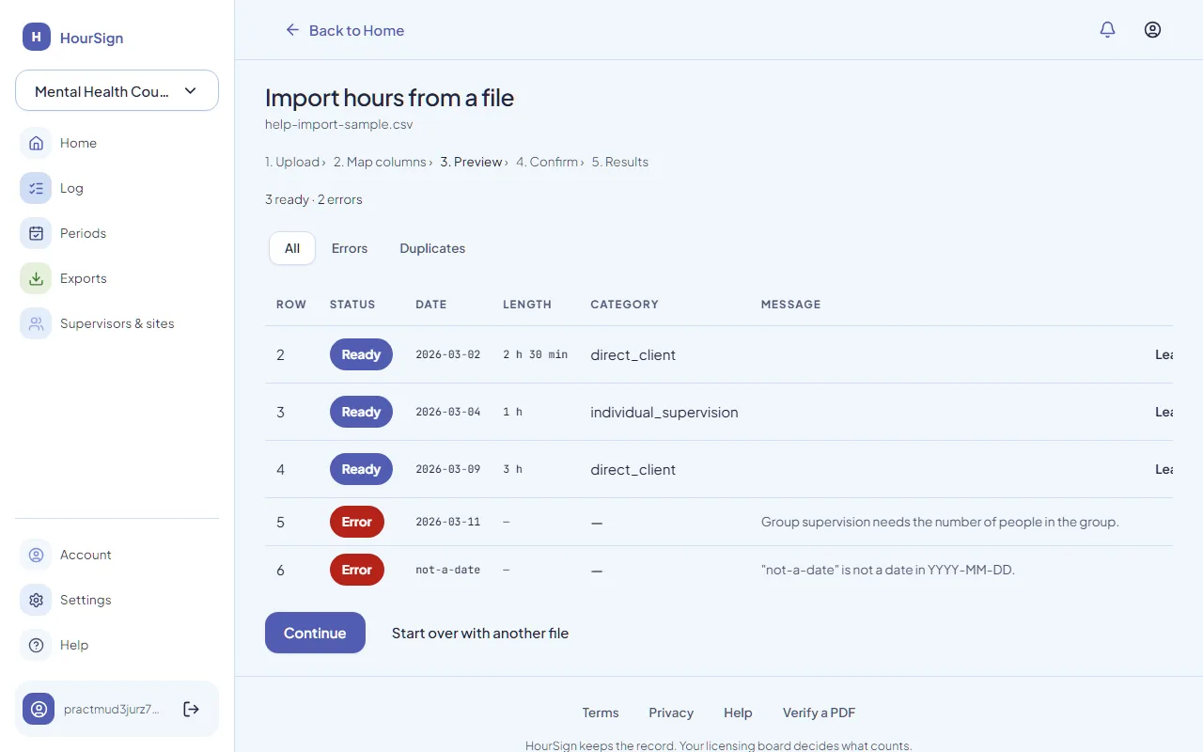Switch to the Duplicates filter tab

(x=432, y=248)
